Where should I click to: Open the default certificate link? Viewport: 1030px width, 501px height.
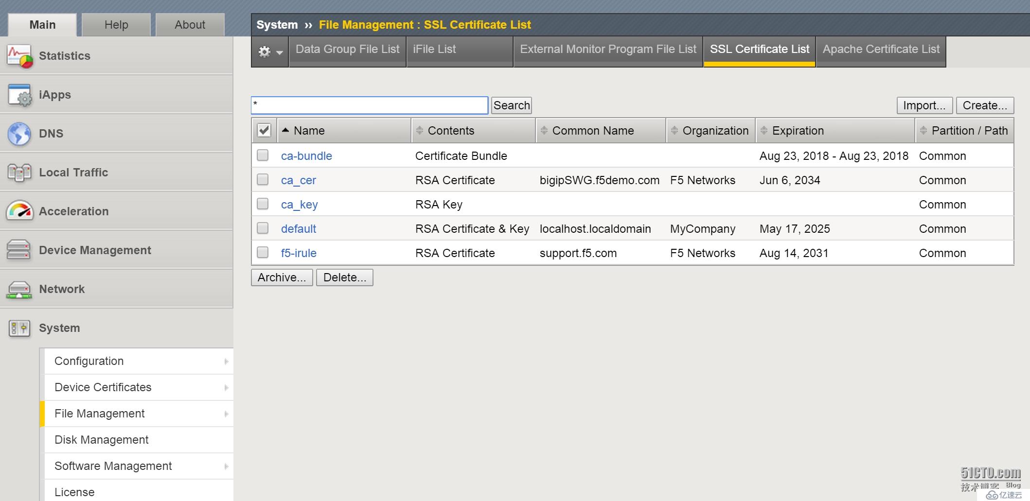[299, 229]
